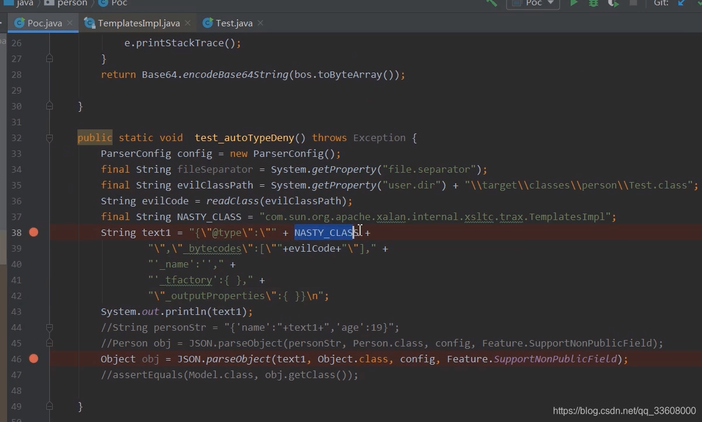Click the 'Test.class' path string on line 35
This screenshot has width=702, height=422.
tap(657, 185)
